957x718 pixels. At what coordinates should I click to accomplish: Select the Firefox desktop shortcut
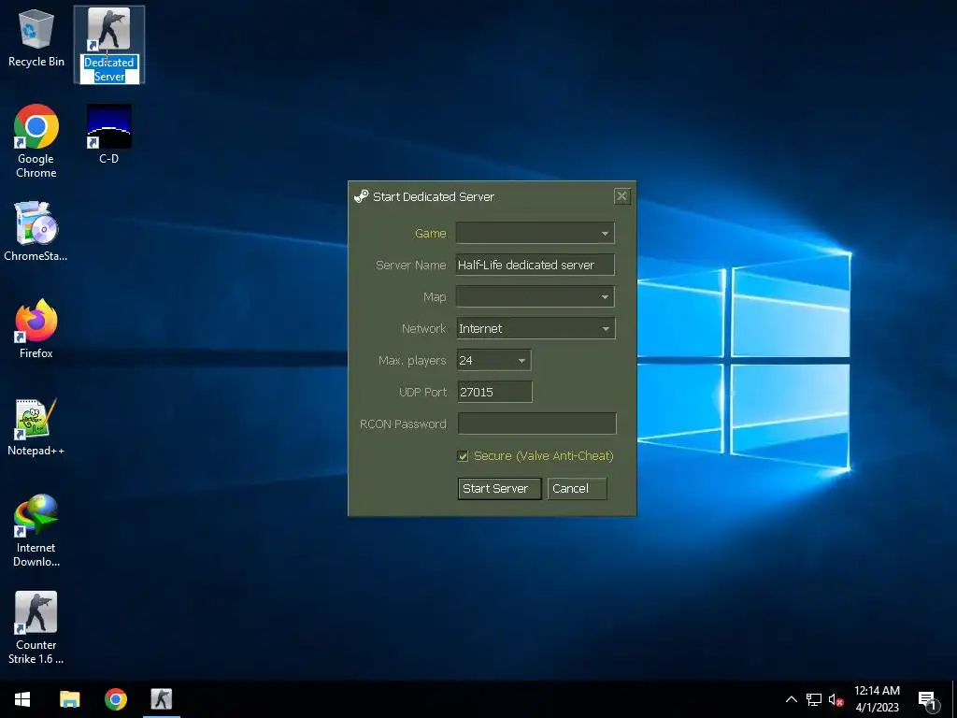click(36, 329)
